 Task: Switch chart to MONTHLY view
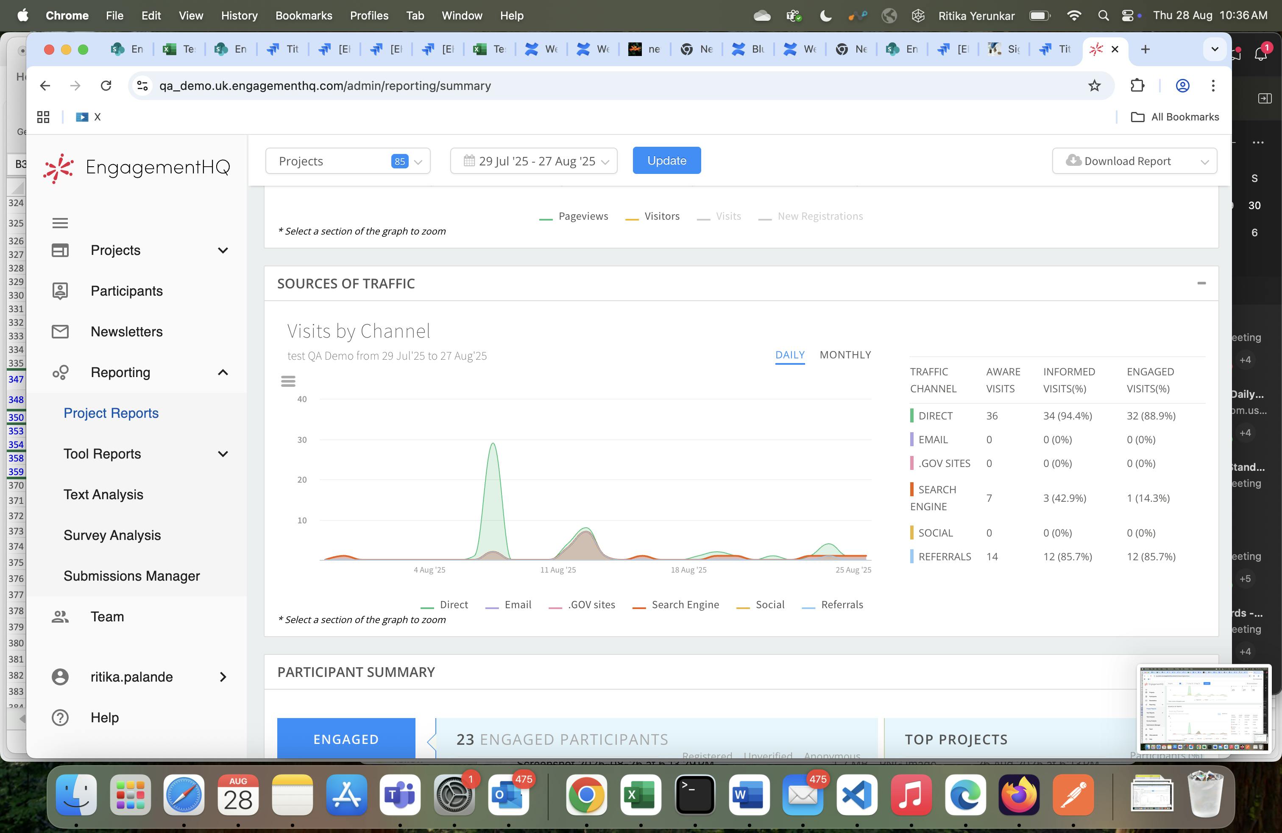(844, 355)
